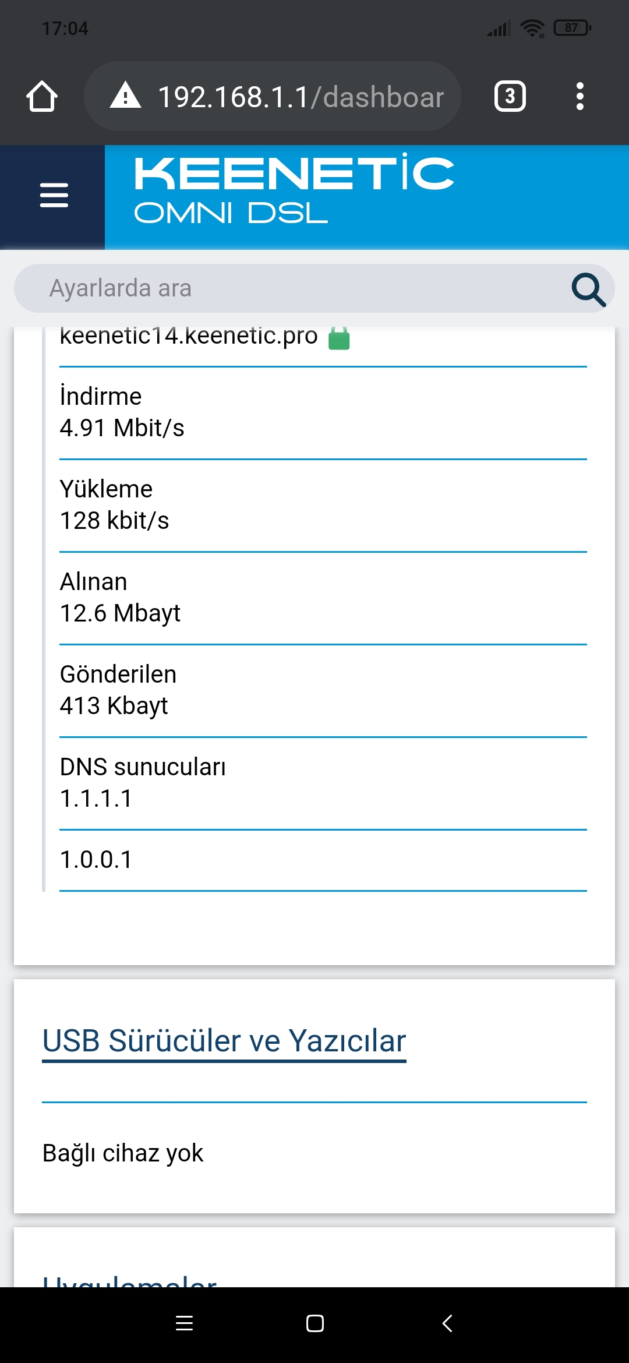
Task: Tap the Android back navigation arrow
Action: coord(447,1323)
